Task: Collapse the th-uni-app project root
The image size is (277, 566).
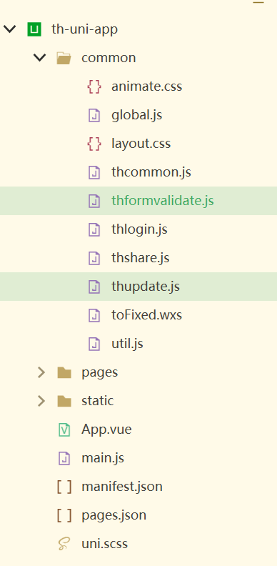Action: click(x=9, y=29)
